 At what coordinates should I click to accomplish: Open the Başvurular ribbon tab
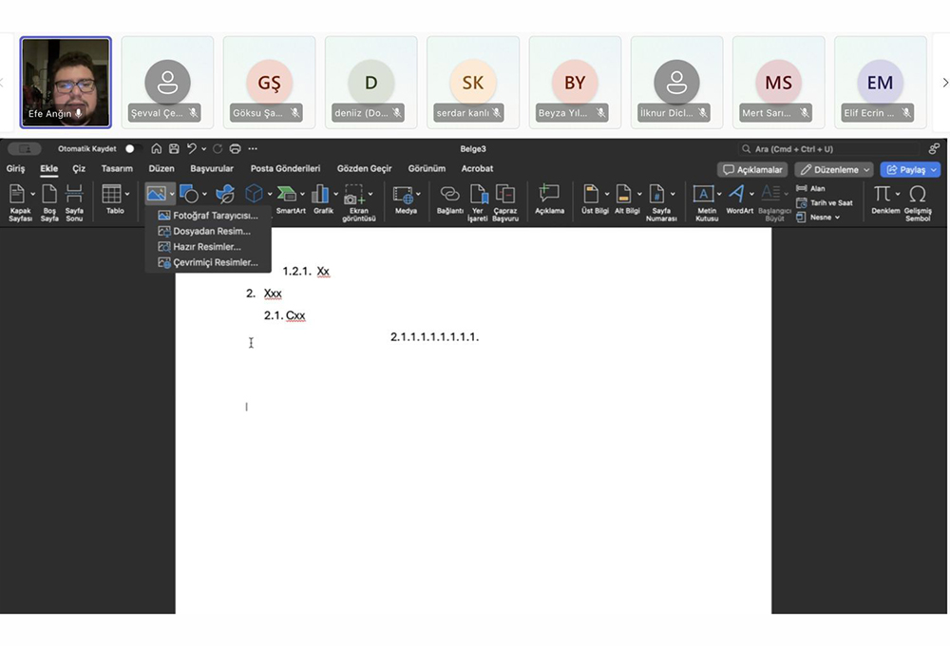point(212,168)
